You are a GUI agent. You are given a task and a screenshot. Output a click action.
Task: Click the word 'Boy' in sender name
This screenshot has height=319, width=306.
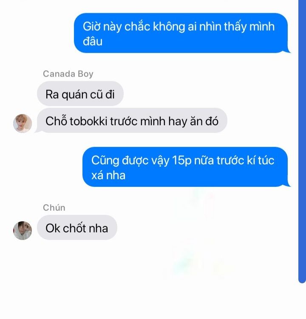[85, 74]
